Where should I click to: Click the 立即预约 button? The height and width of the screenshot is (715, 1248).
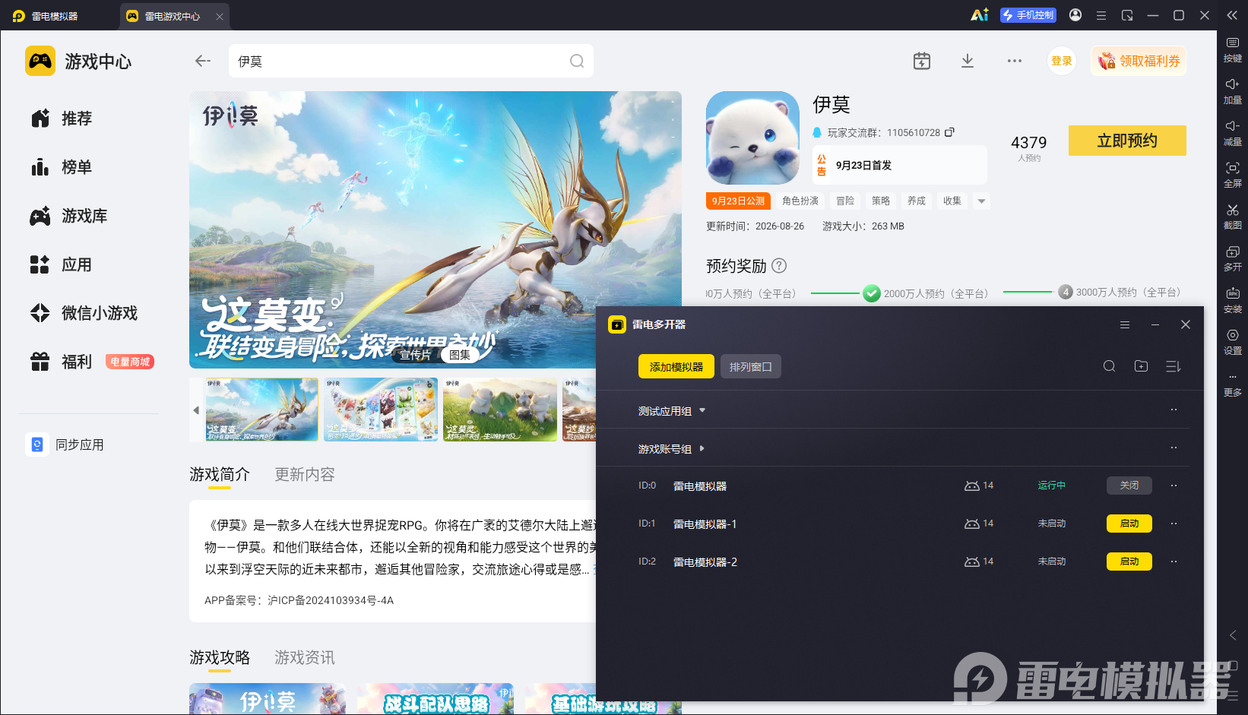(x=1127, y=141)
